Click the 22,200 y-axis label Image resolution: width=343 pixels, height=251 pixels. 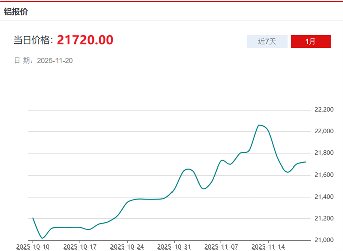pyautogui.click(x=324, y=110)
